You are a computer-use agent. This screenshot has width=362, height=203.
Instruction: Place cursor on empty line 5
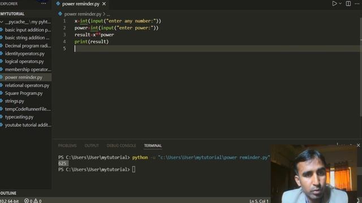(x=217, y=48)
